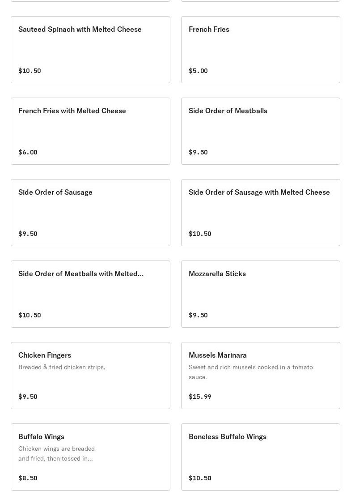Click the $8.50 Buffalo Wings price
The height and width of the screenshot is (500, 351).
28,478
